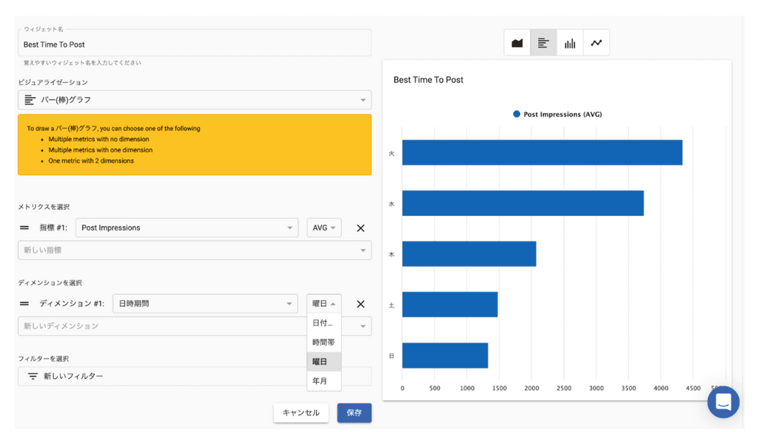The width and height of the screenshot is (758, 432).
Task: Open the chat support bubble
Action: coord(723,402)
